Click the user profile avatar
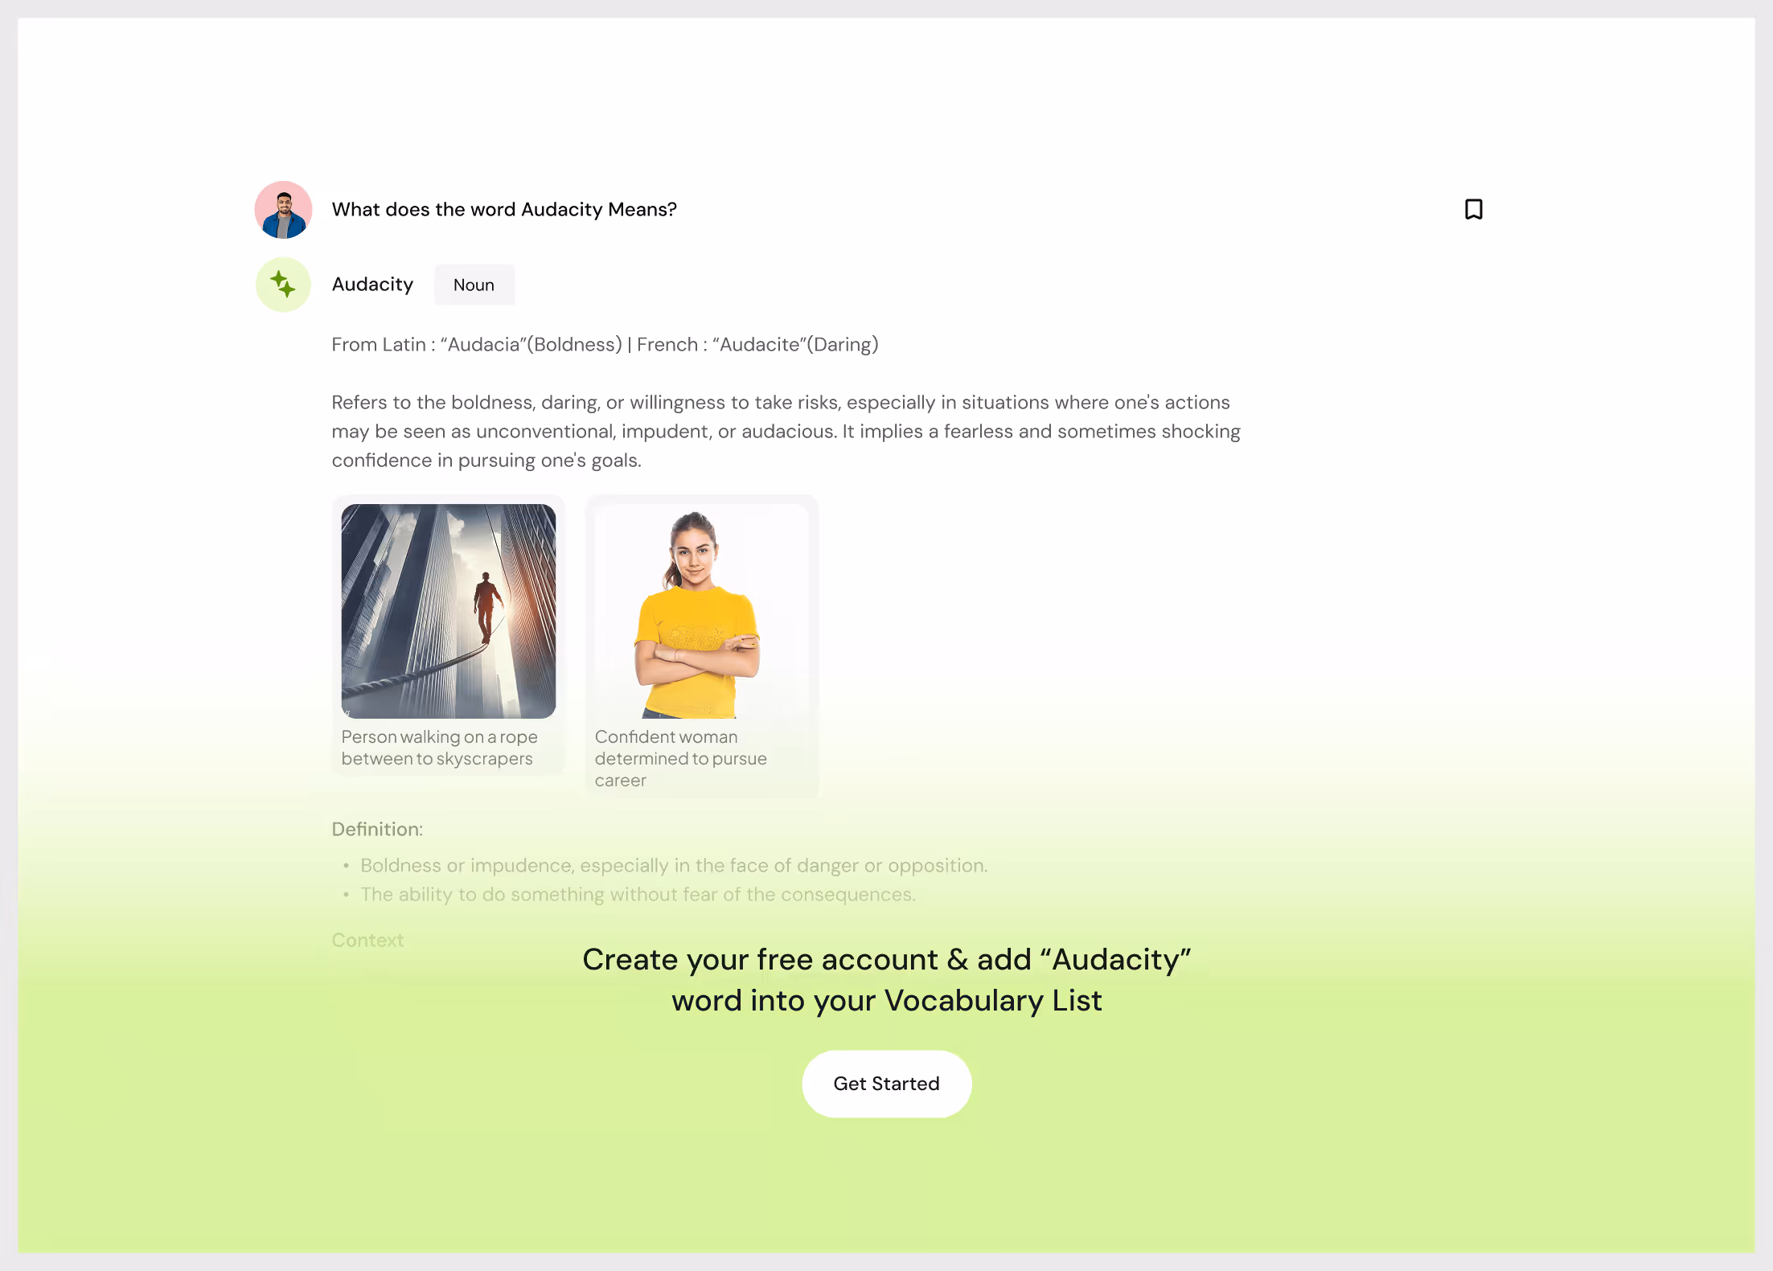The width and height of the screenshot is (1773, 1271). tap(283, 210)
